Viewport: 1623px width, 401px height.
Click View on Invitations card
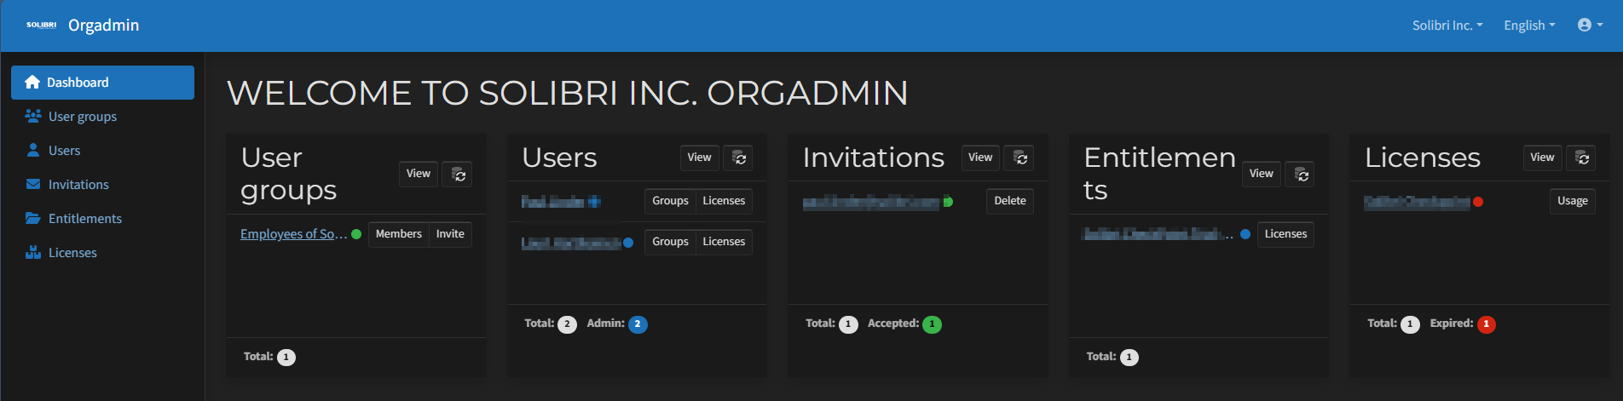click(980, 158)
